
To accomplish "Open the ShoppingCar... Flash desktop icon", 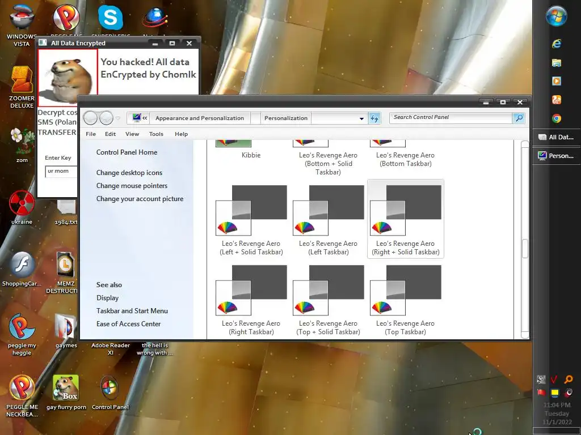I will coord(22,269).
